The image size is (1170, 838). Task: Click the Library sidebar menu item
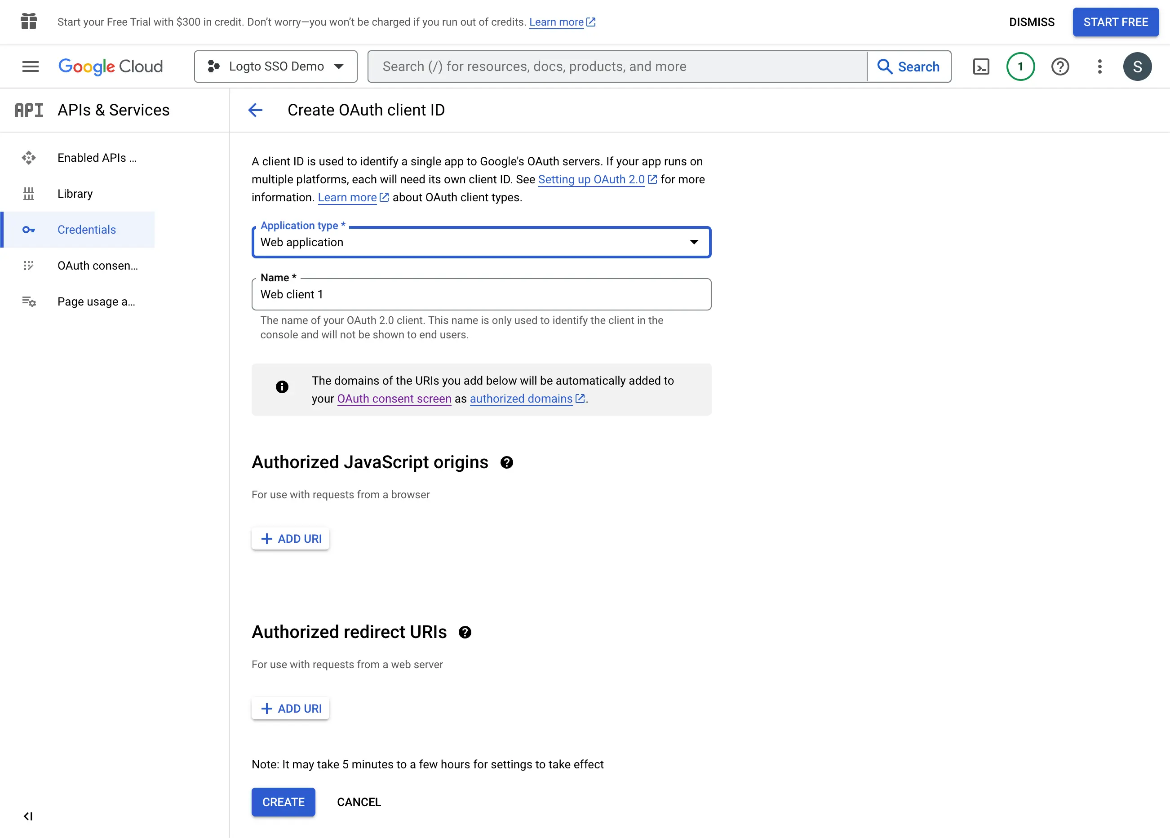[77, 193]
